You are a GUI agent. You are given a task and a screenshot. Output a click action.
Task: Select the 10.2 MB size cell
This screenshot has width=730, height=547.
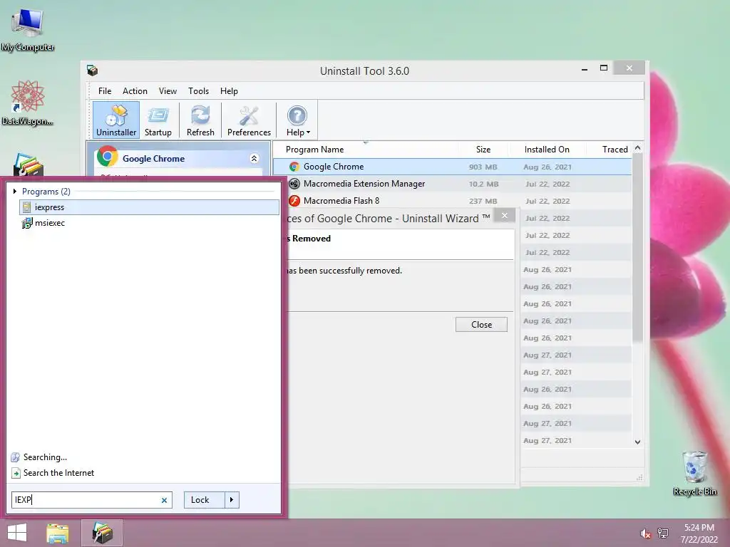tap(483, 184)
